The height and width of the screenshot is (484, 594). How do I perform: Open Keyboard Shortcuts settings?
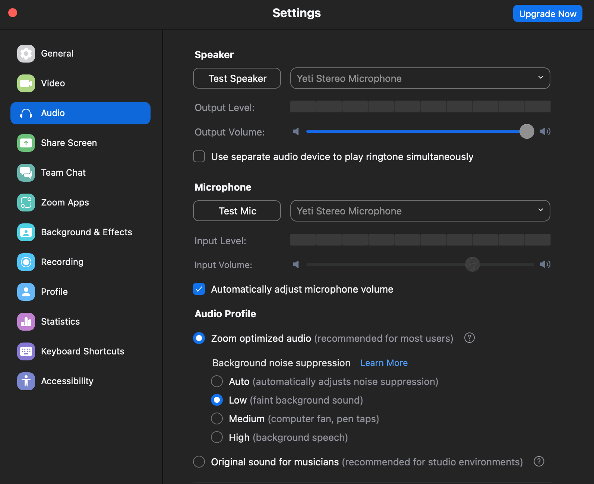pos(80,351)
